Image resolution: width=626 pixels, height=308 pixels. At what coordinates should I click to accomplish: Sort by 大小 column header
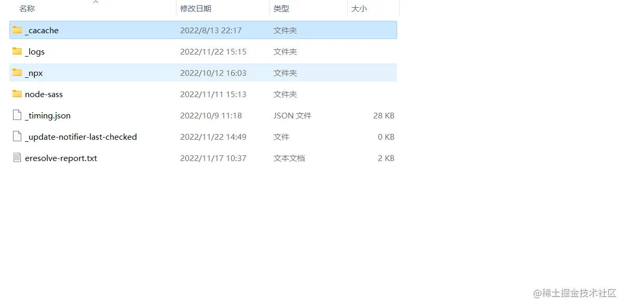point(359,9)
